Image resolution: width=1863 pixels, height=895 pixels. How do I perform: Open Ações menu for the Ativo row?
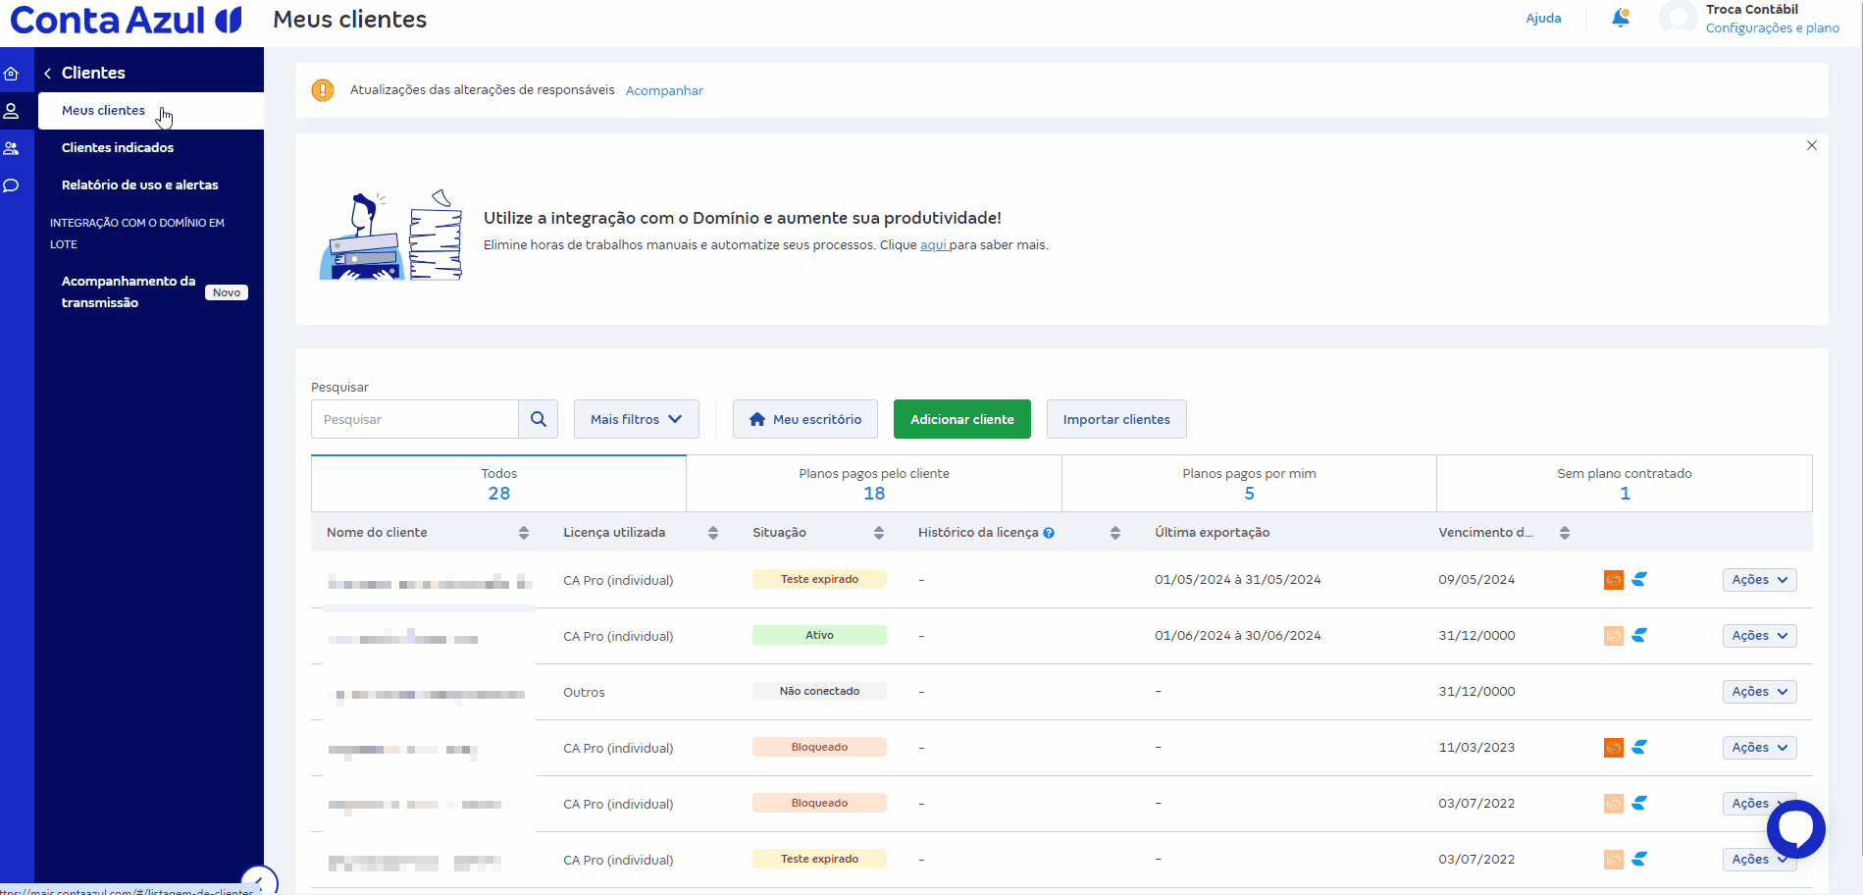1759,636
